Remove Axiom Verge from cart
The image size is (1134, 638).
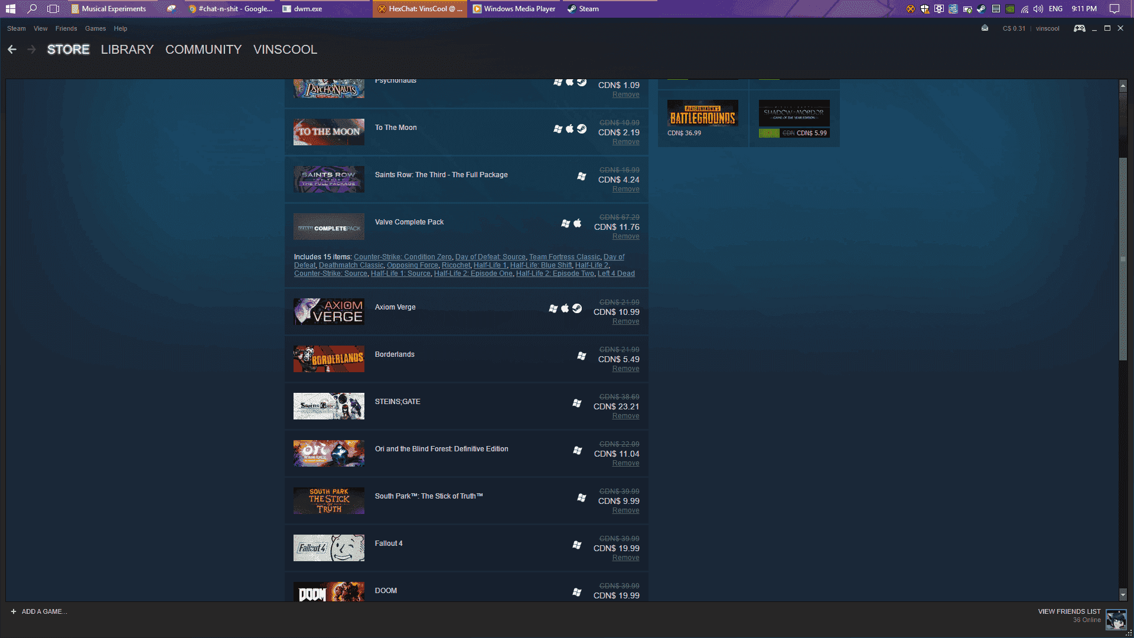coord(626,321)
